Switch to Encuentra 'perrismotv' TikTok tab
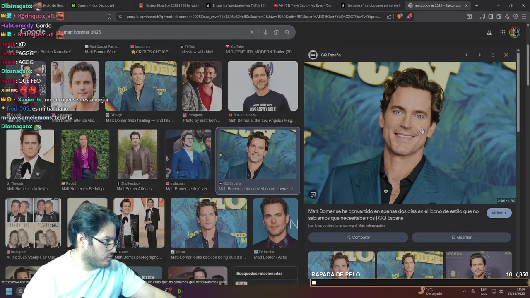This screenshot has width=530, height=298. click(236, 5)
